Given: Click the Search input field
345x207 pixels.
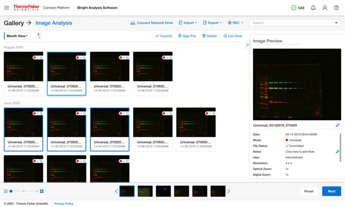Looking at the screenshot, I should 291,23.
